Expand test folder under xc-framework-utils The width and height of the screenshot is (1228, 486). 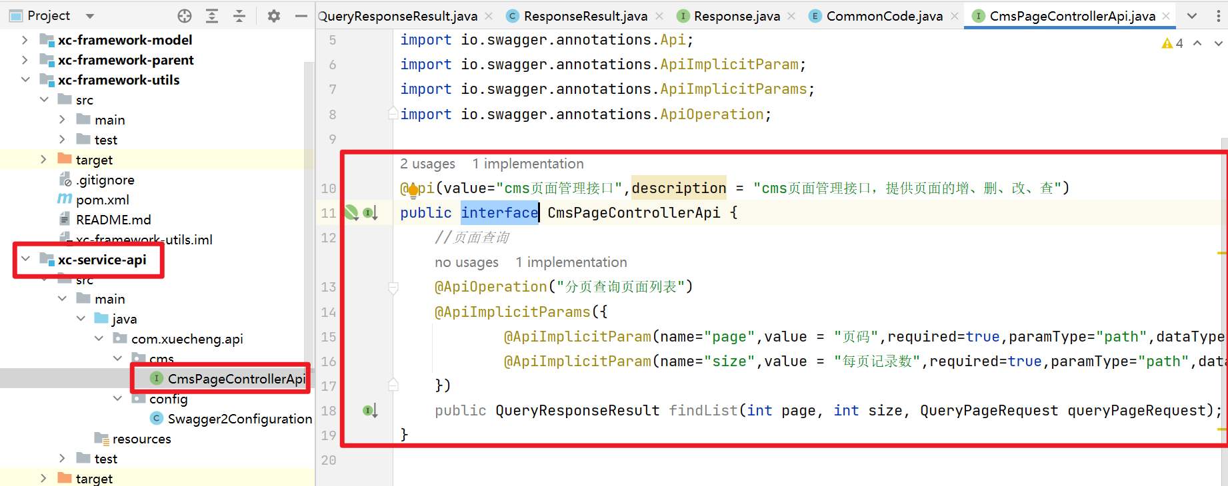pos(62,140)
